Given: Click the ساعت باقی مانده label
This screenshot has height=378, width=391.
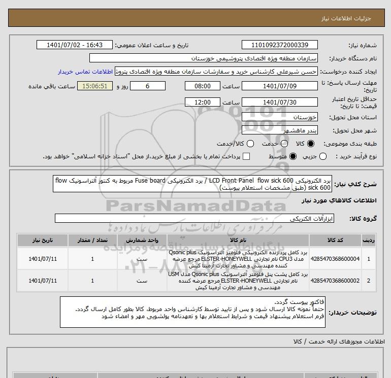Looking at the screenshot, I should tap(52, 86).
